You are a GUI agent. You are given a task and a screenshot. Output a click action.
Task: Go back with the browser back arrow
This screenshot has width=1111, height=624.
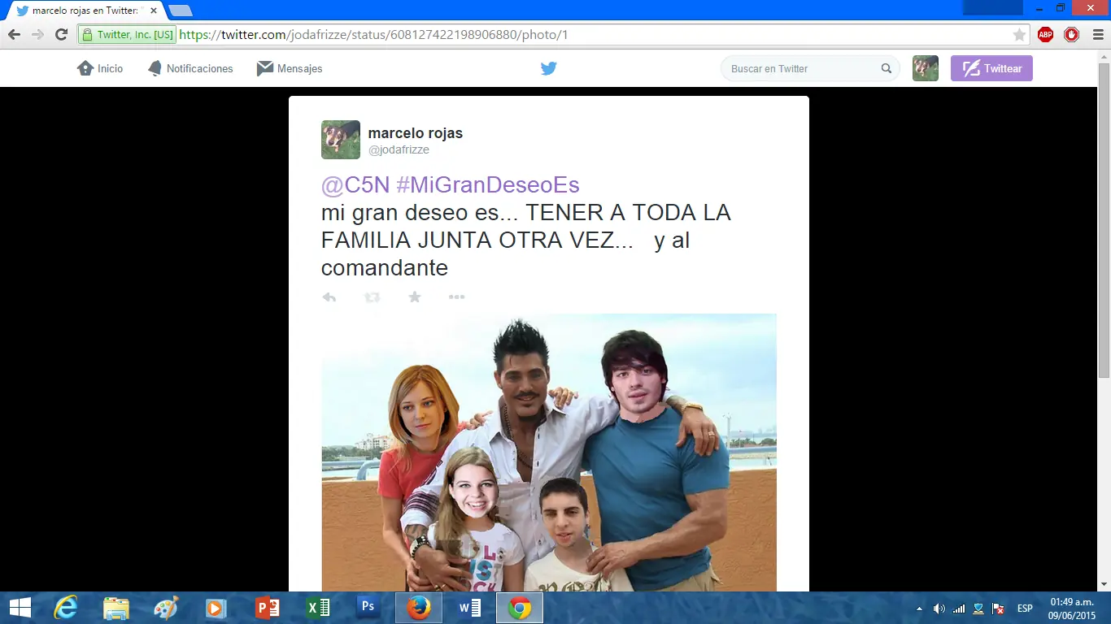click(14, 35)
